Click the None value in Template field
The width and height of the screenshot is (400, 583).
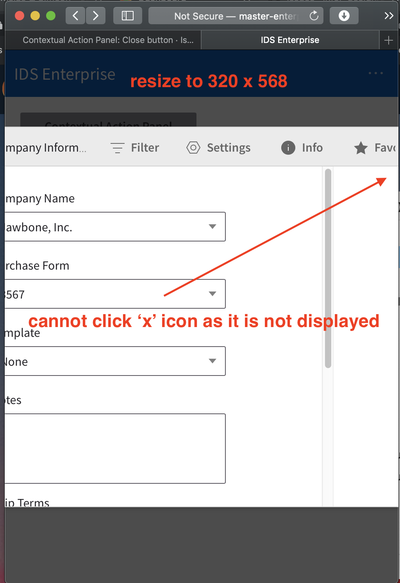(16, 362)
